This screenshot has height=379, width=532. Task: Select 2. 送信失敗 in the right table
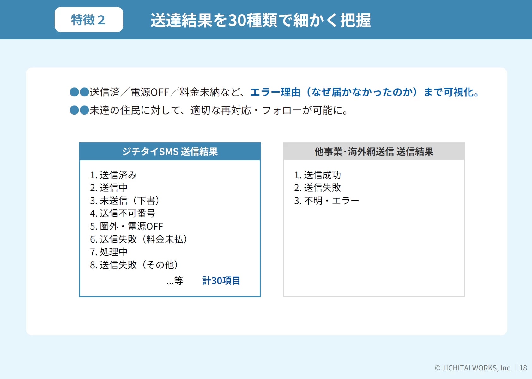[317, 188]
